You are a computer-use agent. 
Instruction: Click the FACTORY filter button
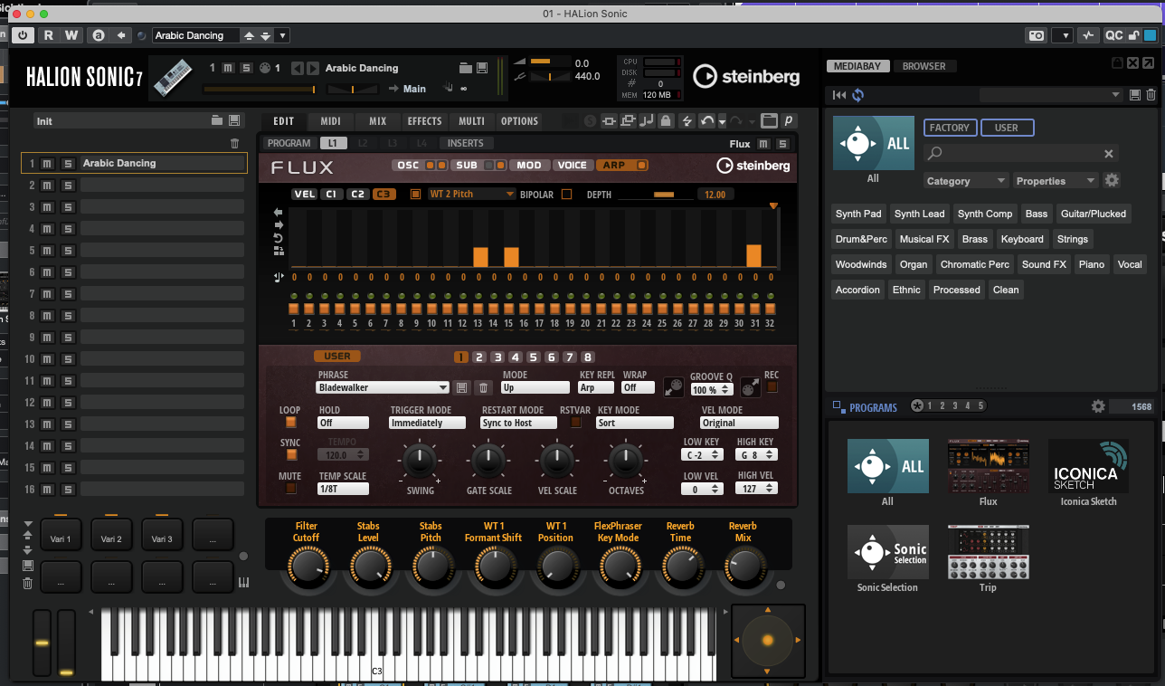tap(950, 128)
